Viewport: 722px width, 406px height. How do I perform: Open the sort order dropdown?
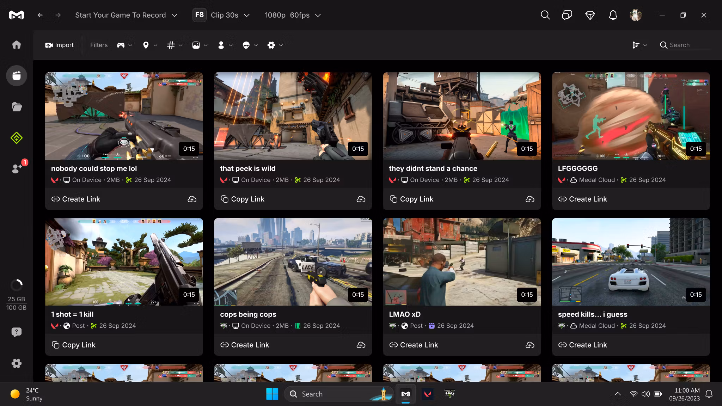pyautogui.click(x=640, y=45)
